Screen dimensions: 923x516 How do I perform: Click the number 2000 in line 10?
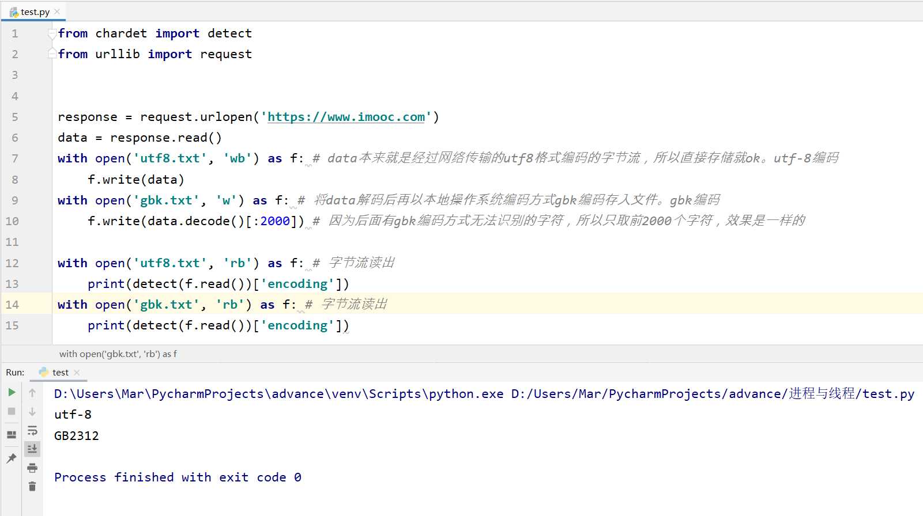tap(275, 221)
